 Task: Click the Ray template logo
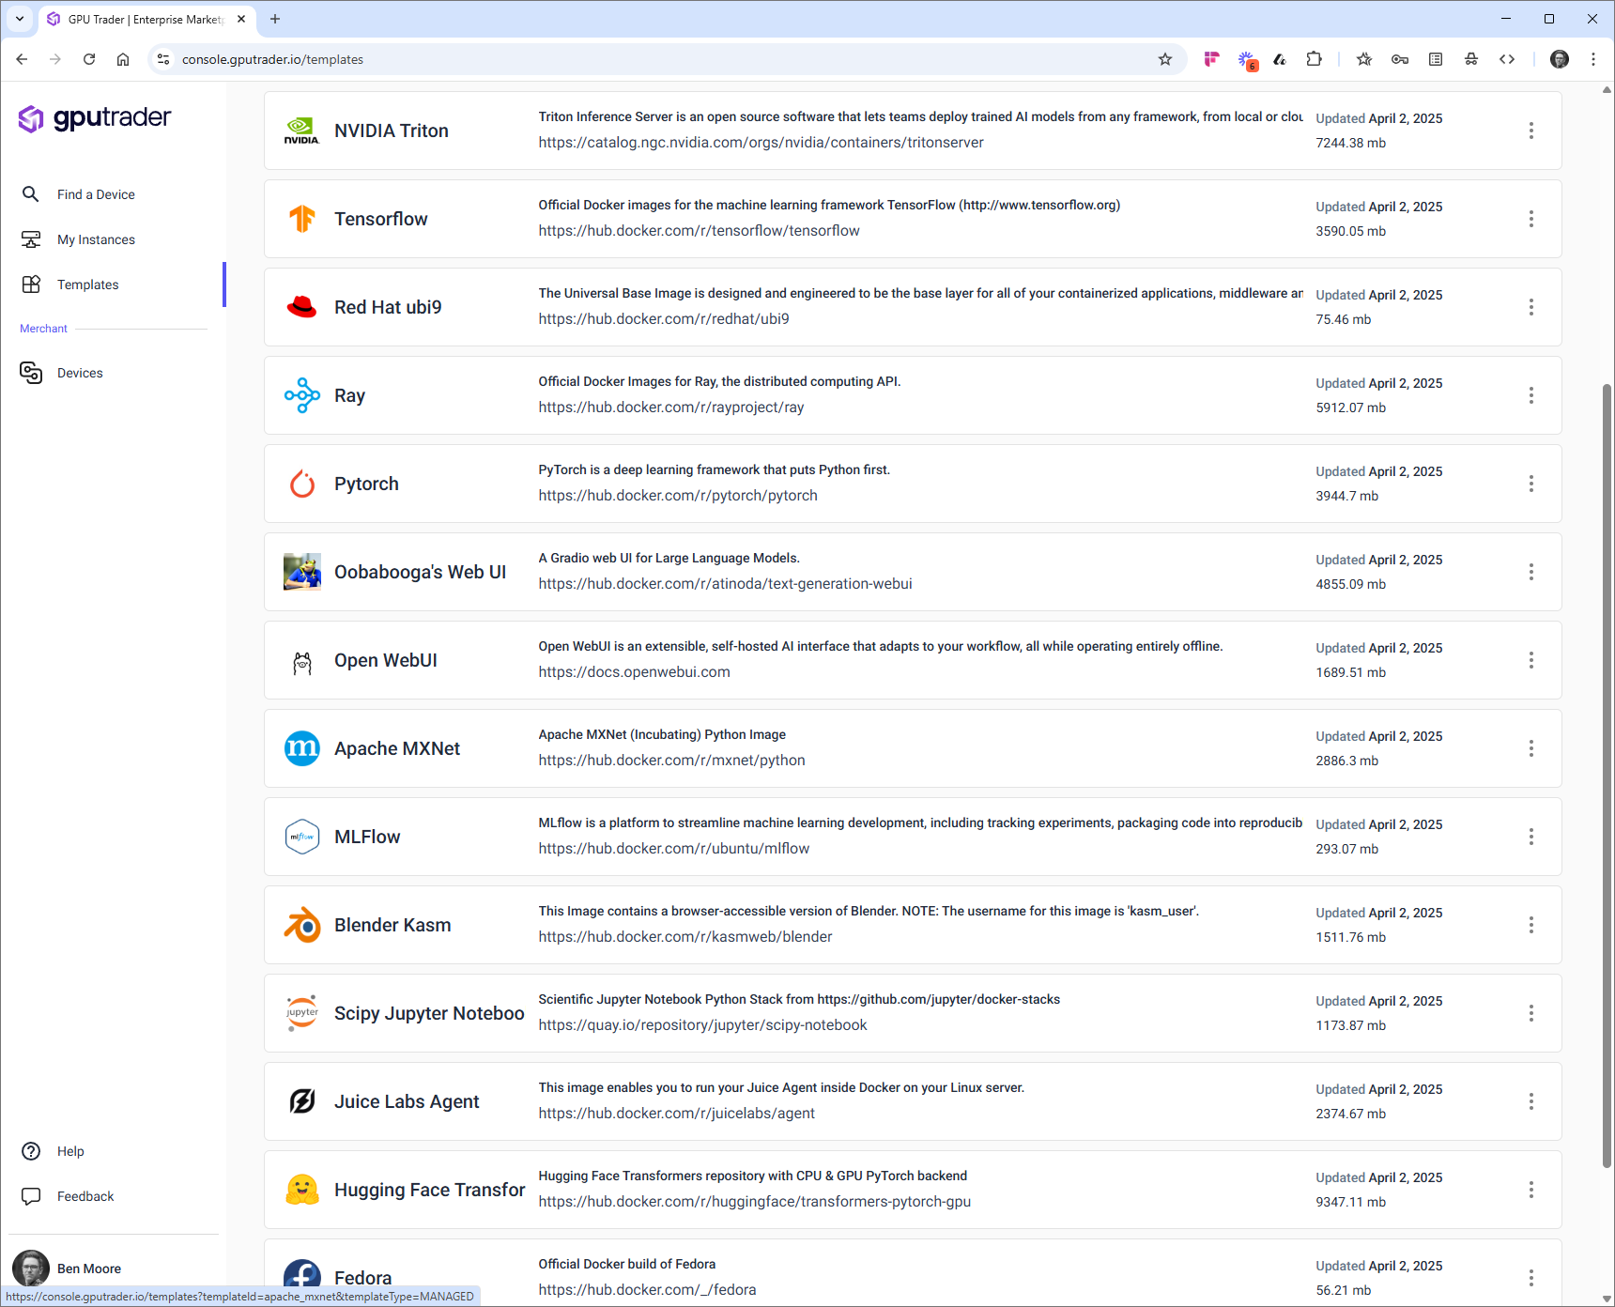[x=301, y=395]
